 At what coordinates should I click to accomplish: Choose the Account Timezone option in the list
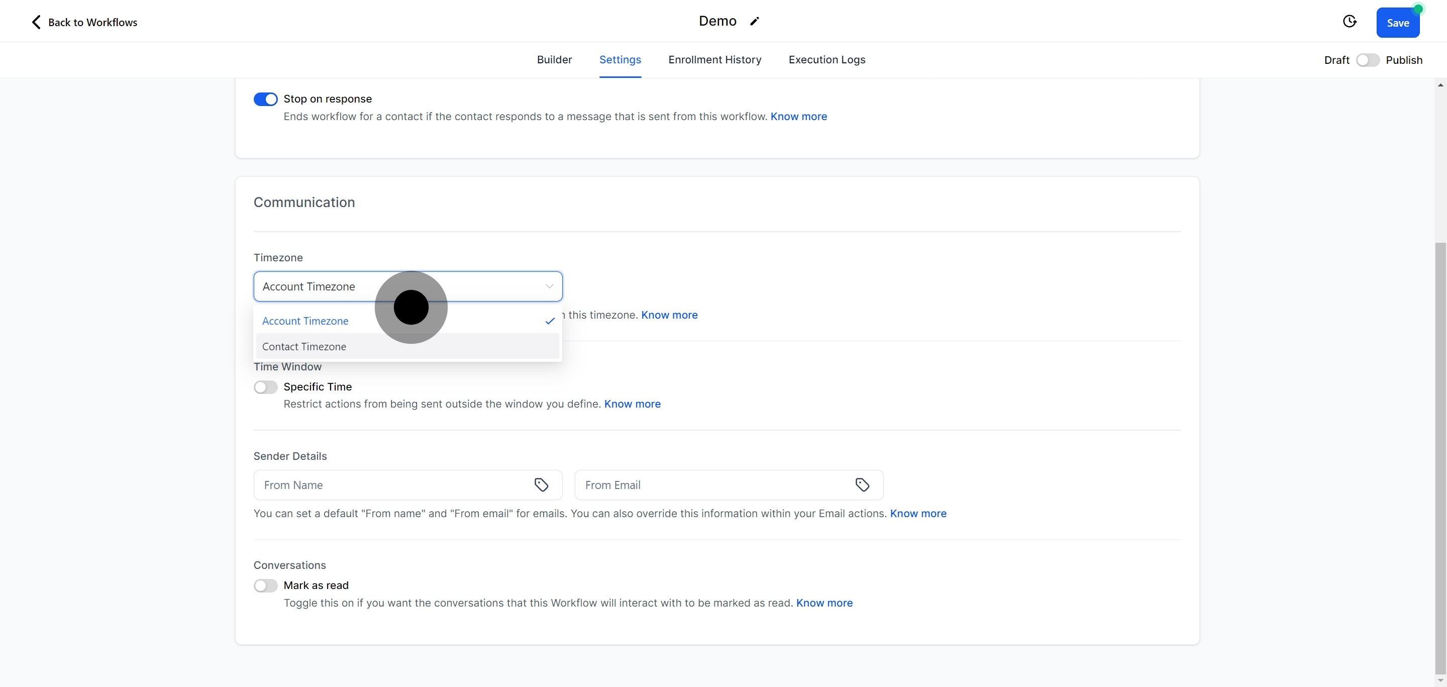[x=305, y=321]
